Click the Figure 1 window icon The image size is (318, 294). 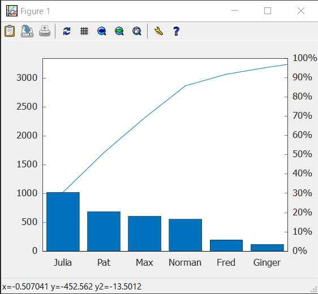(x=11, y=11)
